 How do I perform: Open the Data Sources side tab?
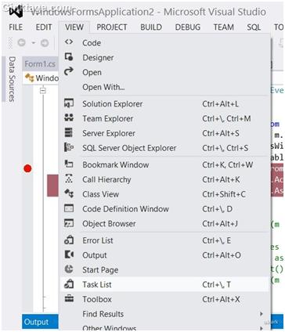[x=12, y=79]
